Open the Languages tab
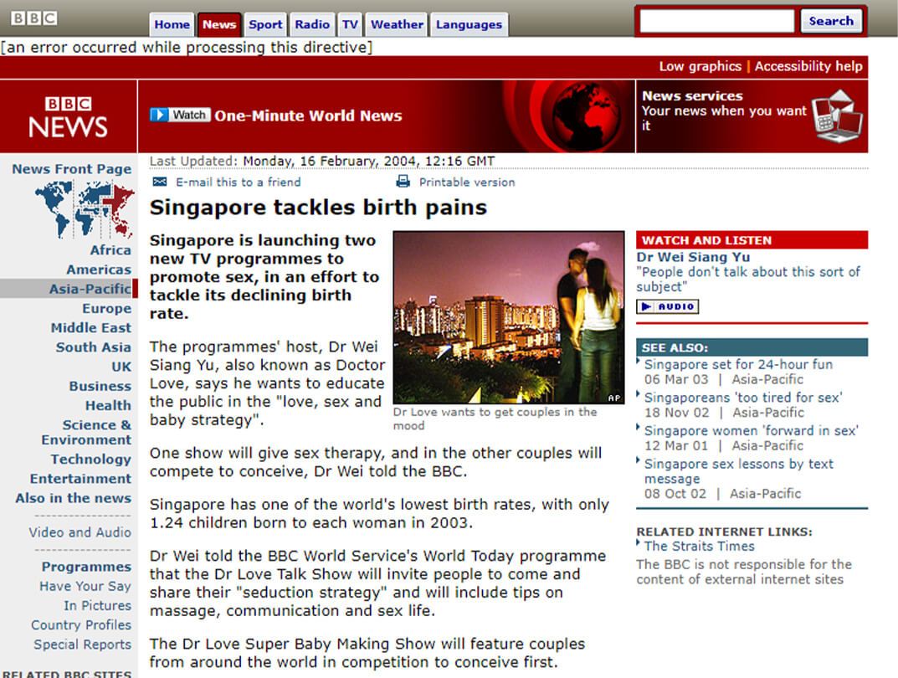This screenshot has height=678, width=898. pos(469,24)
